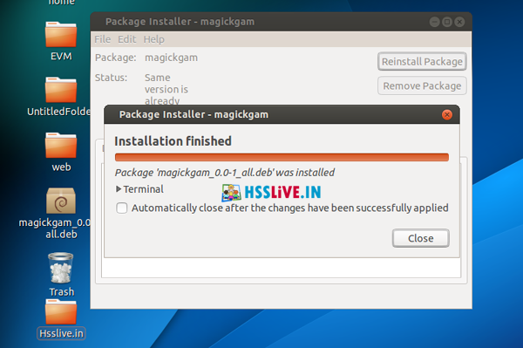Close the Installation finished dialog with red X
The height and width of the screenshot is (348, 523).
point(447,115)
